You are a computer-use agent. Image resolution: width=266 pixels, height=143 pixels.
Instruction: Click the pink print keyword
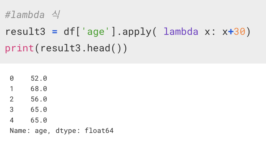coord(19,48)
